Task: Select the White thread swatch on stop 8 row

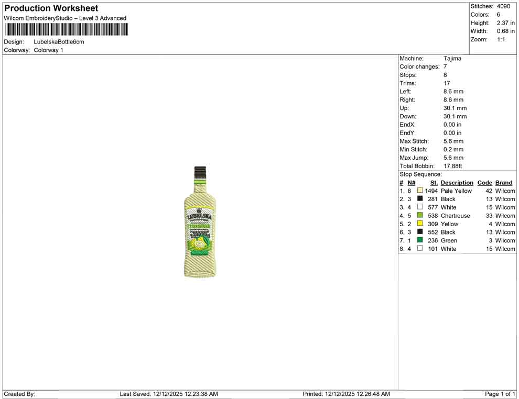Action: (420, 248)
